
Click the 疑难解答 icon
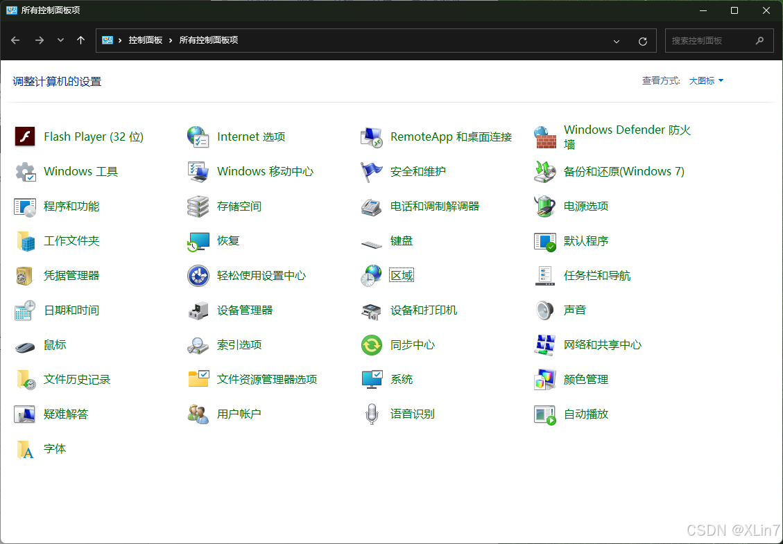tap(25, 414)
